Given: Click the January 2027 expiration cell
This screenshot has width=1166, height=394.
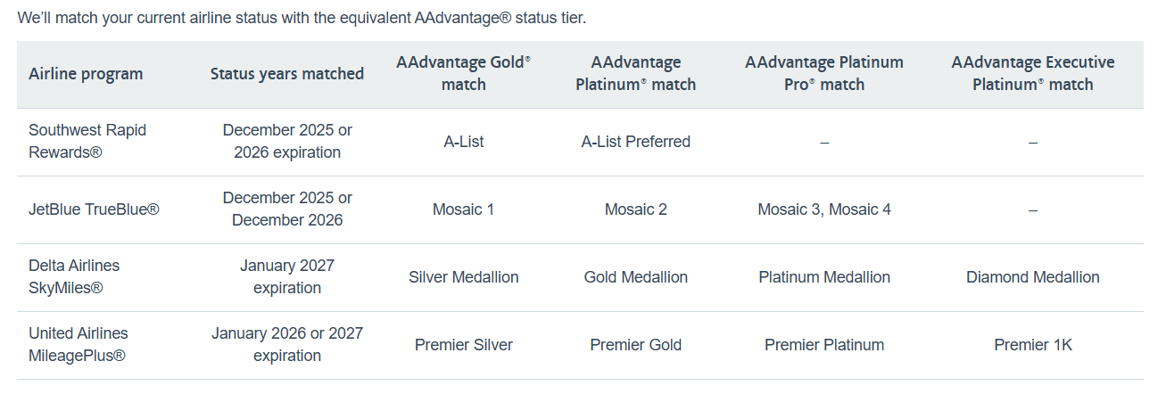Looking at the screenshot, I should [x=287, y=276].
